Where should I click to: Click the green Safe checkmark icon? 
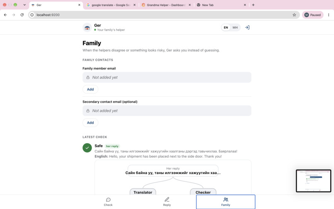click(87, 148)
